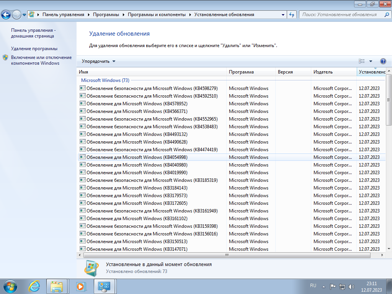Select the KB3159398 security update text
392x294 pixels.
pos(152,226)
